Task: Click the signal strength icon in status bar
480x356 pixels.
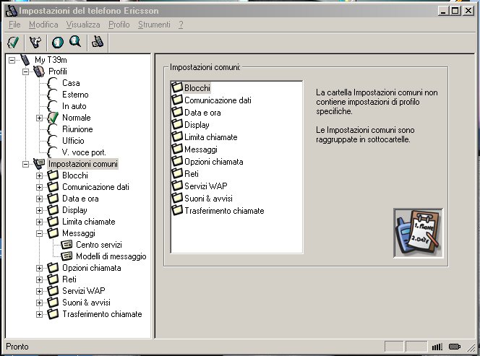Action: pos(437,347)
